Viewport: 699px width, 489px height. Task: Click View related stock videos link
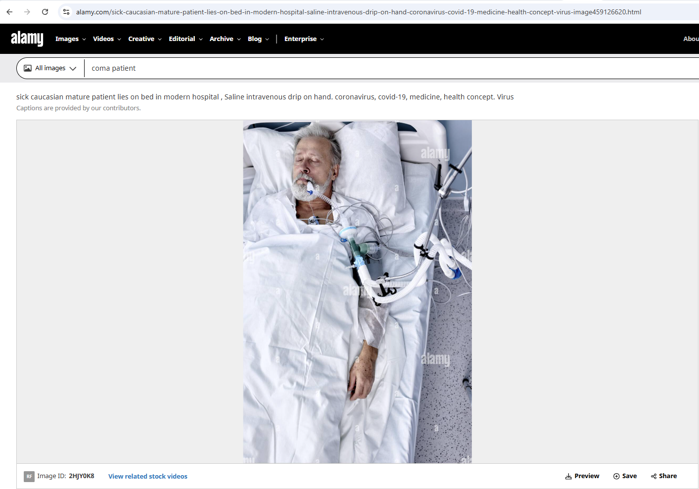pyautogui.click(x=147, y=476)
